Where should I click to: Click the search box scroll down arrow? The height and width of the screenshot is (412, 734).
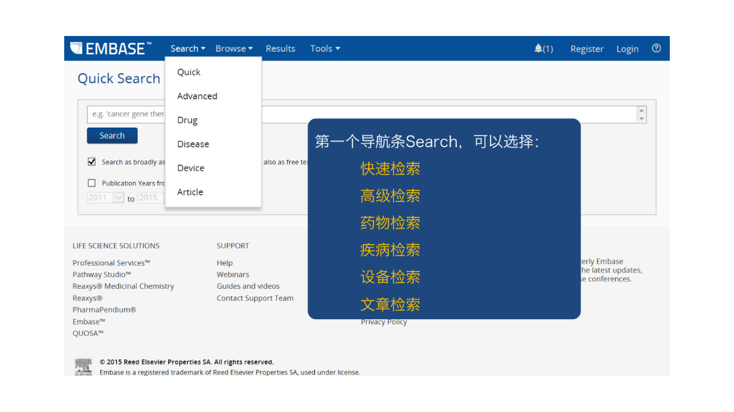[x=642, y=118]
